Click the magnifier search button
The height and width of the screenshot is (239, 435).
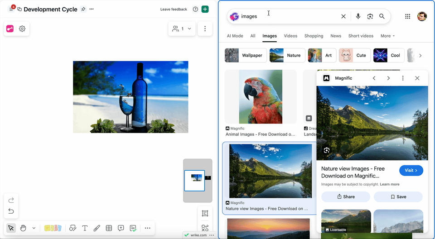(x=382, y=16)
